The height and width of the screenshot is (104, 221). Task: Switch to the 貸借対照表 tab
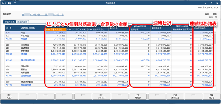tap(9, 22)
